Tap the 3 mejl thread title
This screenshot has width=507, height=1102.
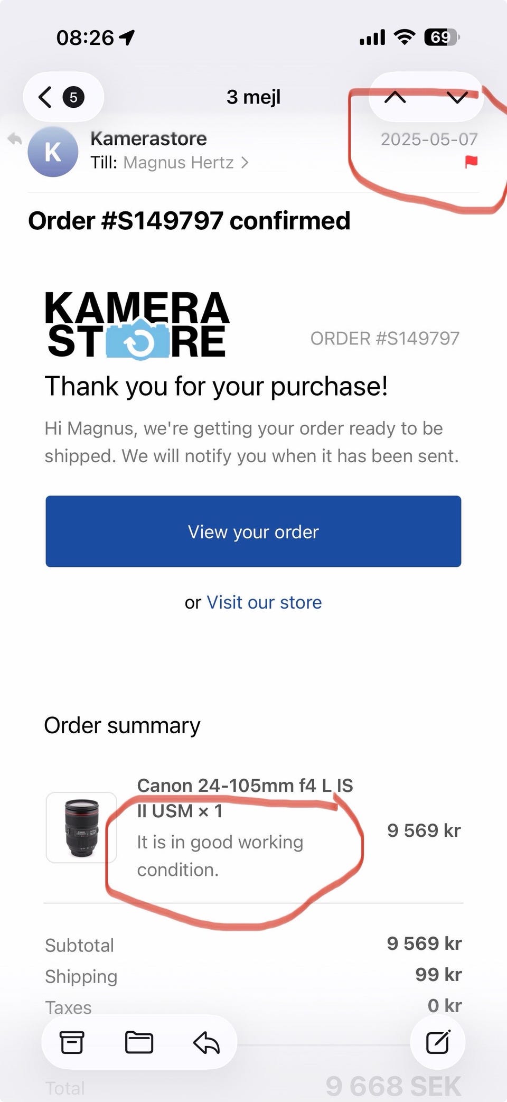click(253, 97)
